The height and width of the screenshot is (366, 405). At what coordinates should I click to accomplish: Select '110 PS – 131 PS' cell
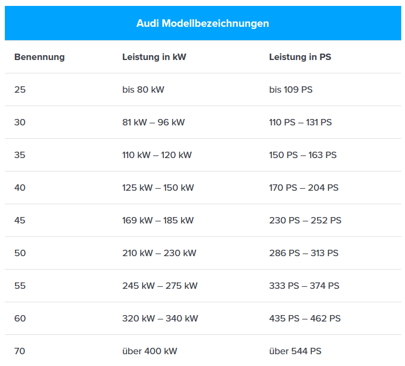coord(301,122)
